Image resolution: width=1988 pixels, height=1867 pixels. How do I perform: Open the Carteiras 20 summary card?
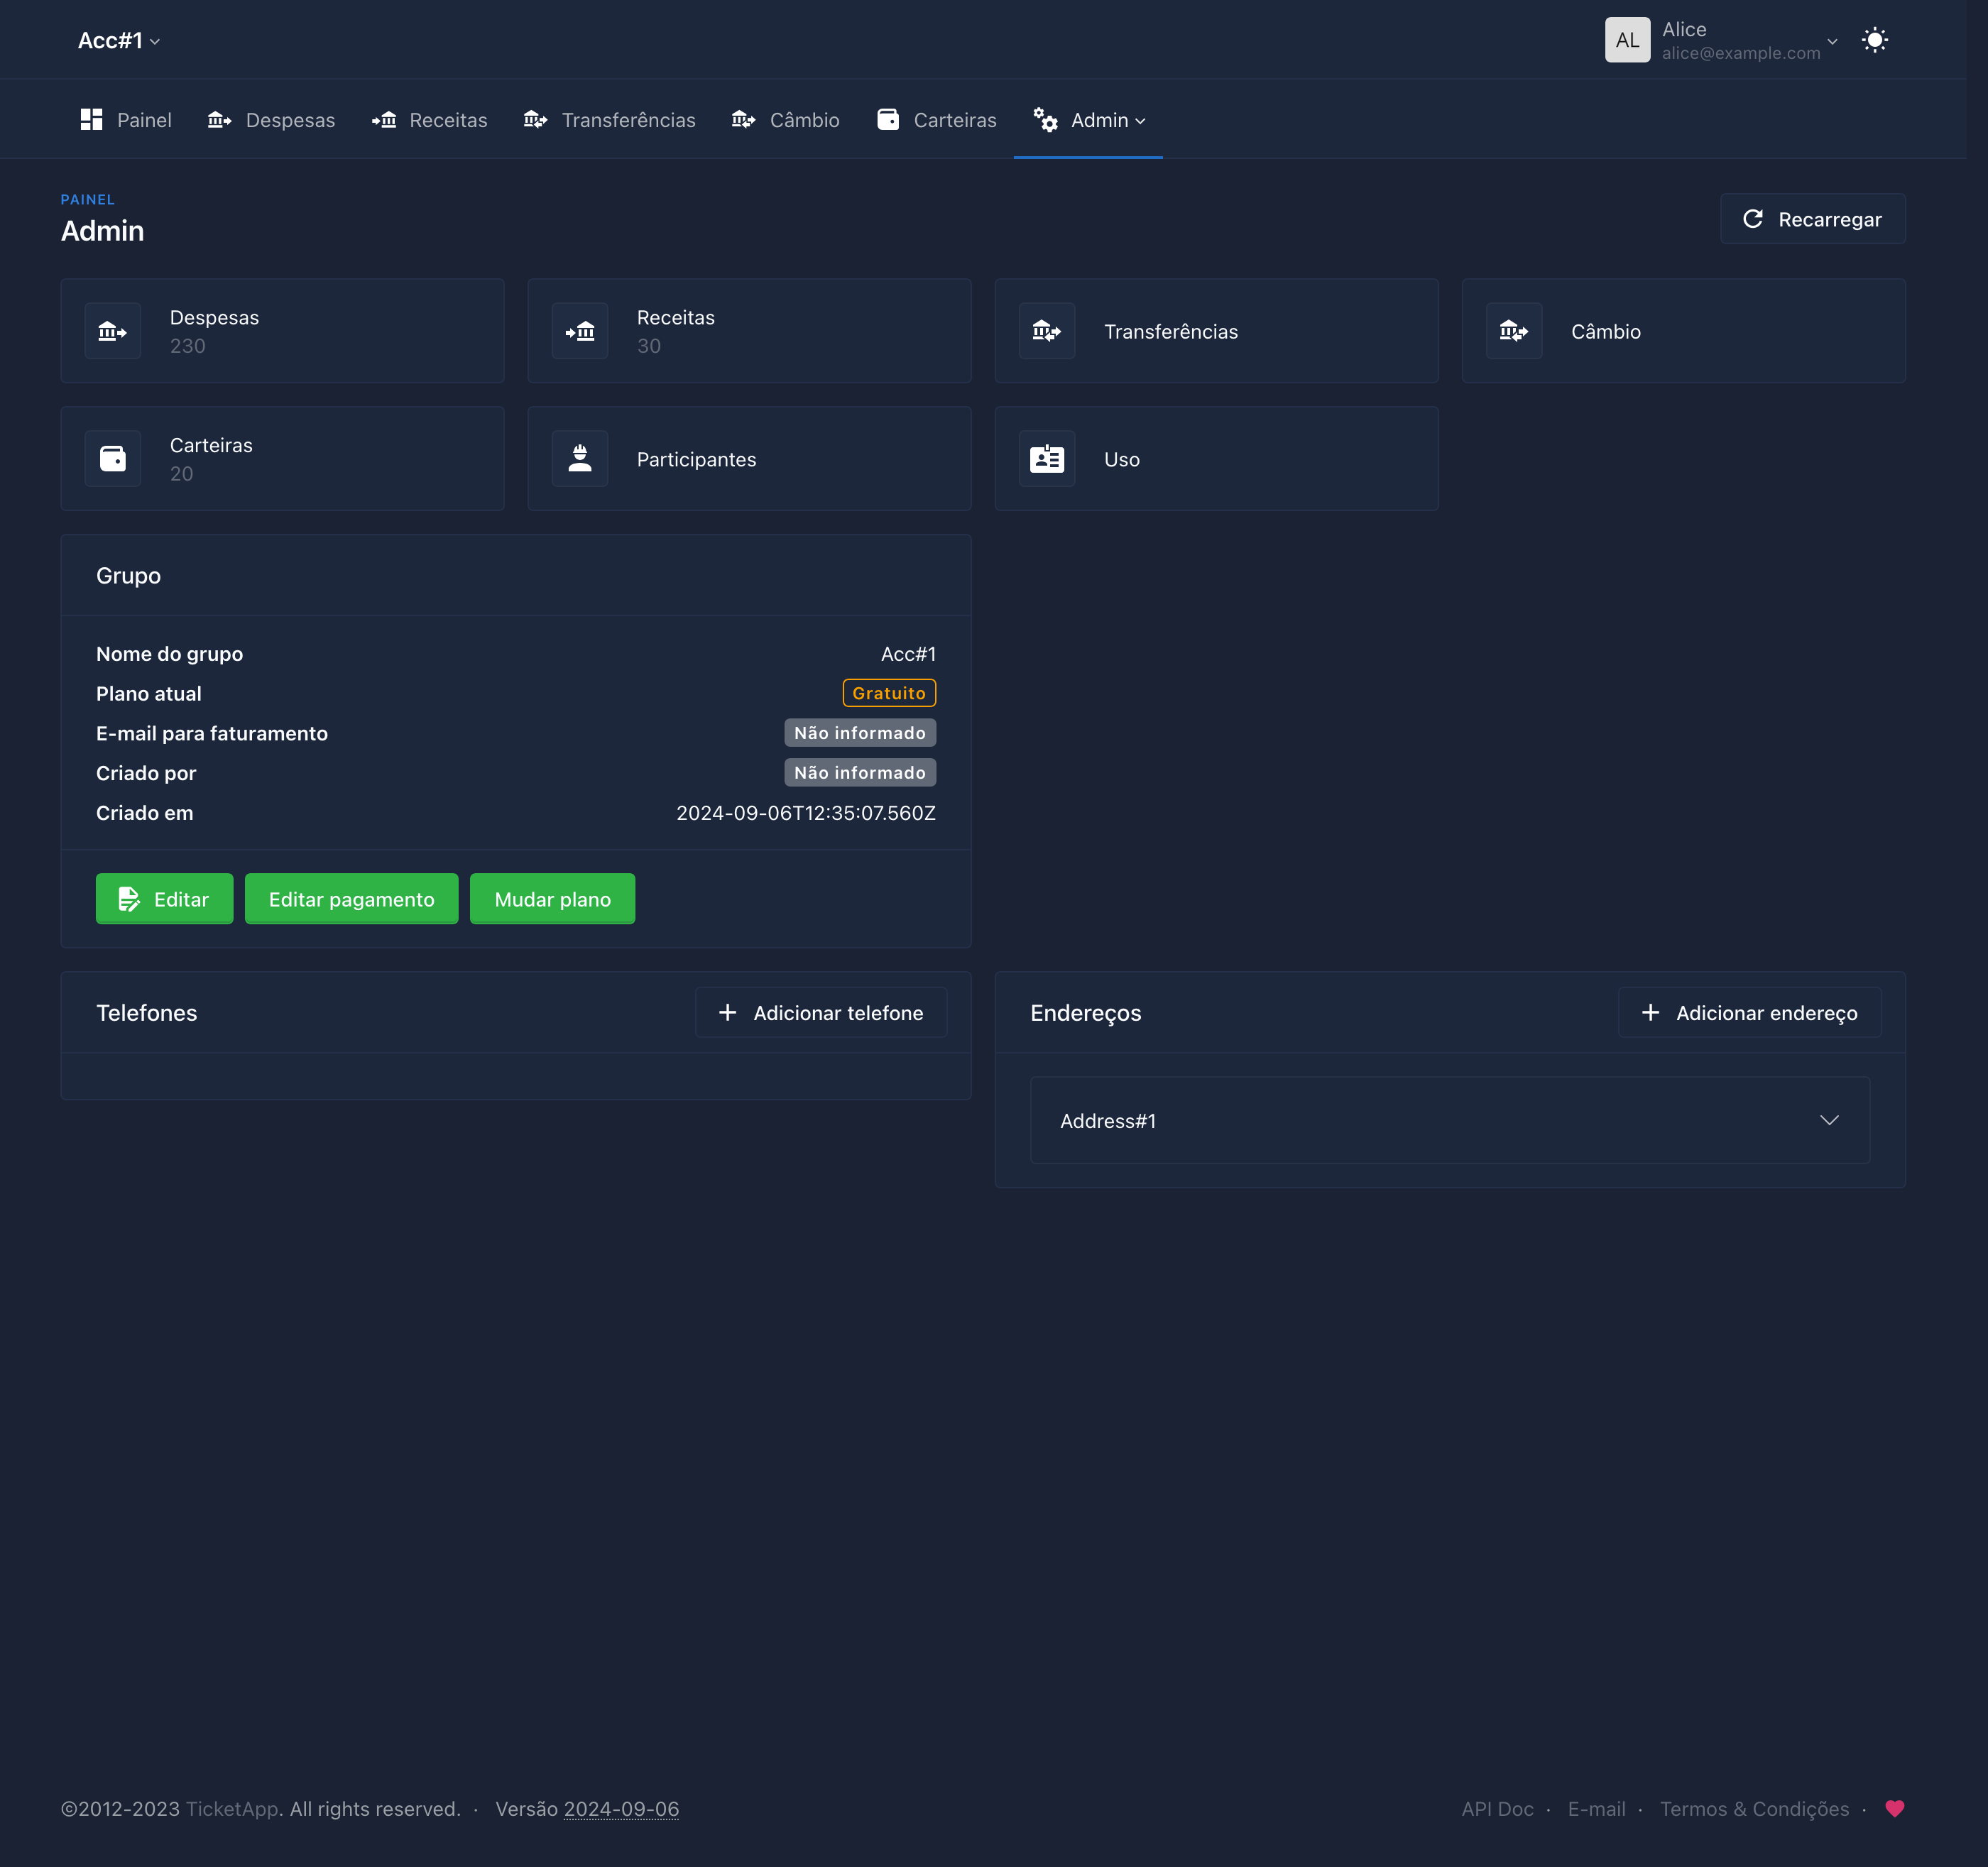pyautogui.click(x=282, y=459)
